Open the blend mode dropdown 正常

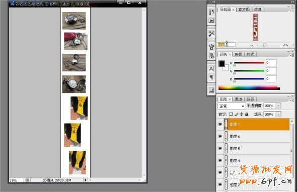coord(232,106)
